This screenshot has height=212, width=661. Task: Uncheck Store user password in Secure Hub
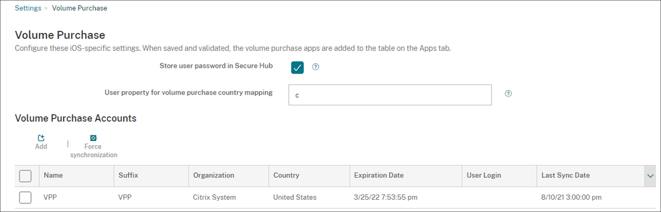pyautogui.click(x=297, y=67)
